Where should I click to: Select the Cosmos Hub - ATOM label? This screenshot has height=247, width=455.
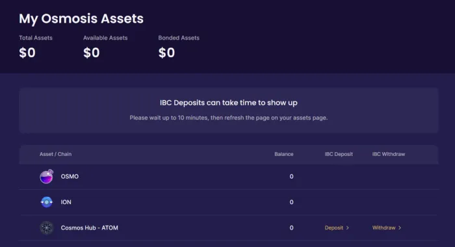point(90,228)
